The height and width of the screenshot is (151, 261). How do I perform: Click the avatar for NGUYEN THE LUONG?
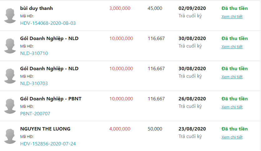10,136
